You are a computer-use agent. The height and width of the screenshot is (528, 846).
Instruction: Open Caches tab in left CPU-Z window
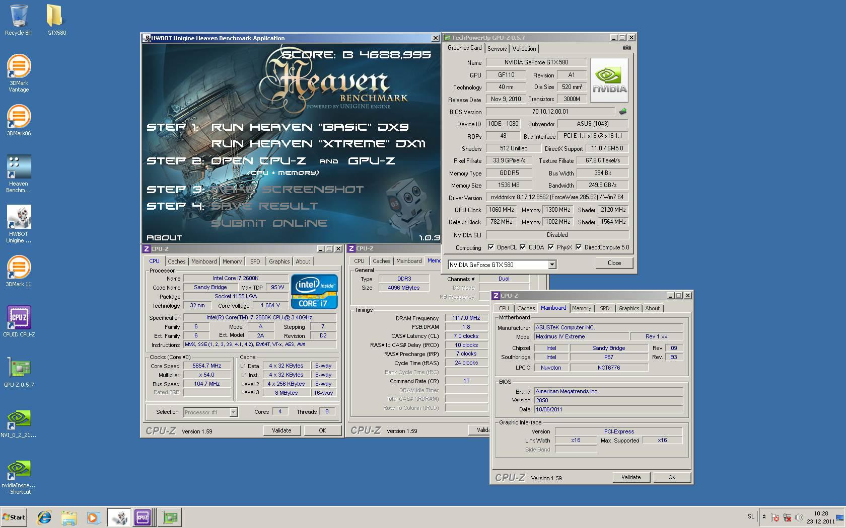(176, 261)
